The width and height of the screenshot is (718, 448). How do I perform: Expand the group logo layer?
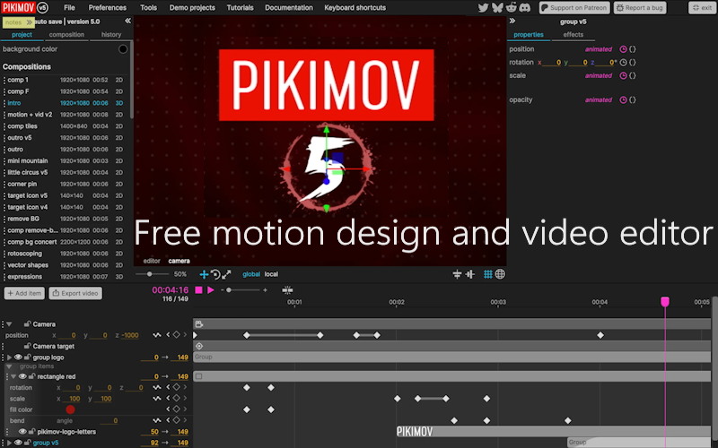pos(9,357)
